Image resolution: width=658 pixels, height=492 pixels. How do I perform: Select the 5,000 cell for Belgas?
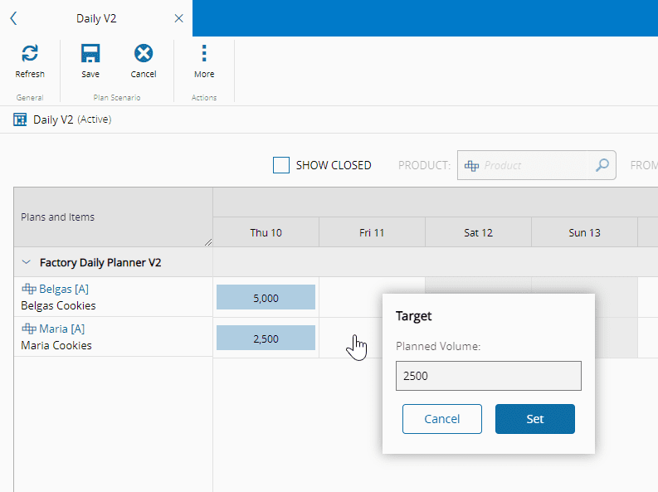[266, 298]
